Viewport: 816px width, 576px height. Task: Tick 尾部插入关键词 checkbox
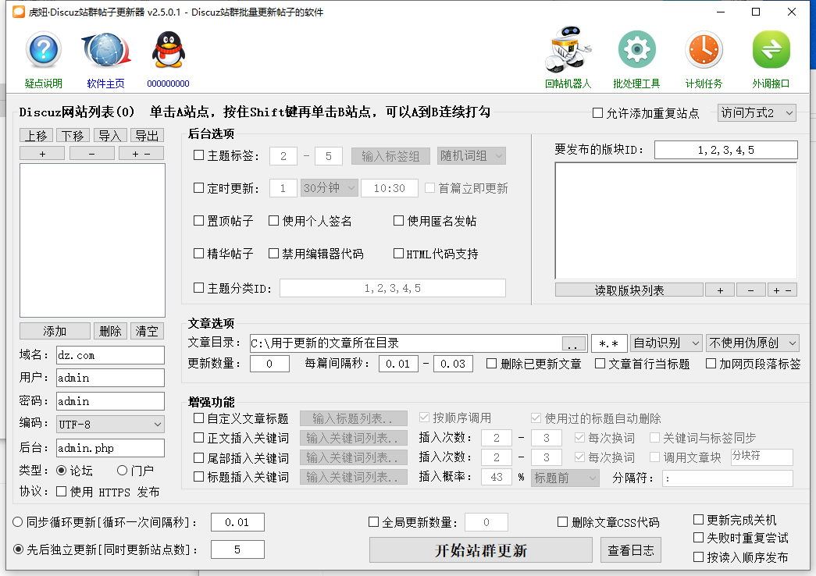[198, 457]
